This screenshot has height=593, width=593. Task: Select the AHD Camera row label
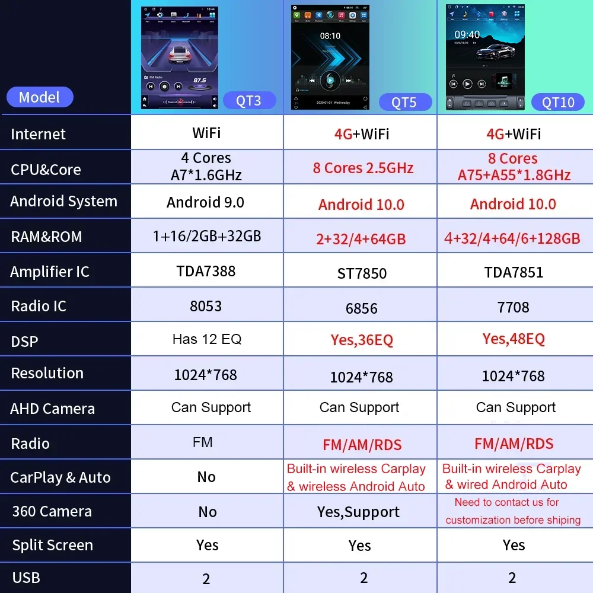pyautogui.click(x=52, y=409)
